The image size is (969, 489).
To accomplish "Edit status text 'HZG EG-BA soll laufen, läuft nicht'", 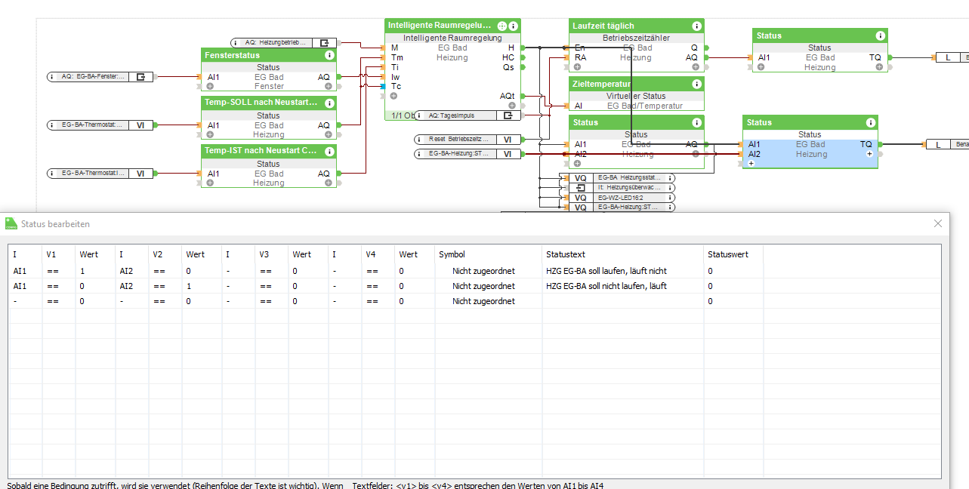I will 606,271.
